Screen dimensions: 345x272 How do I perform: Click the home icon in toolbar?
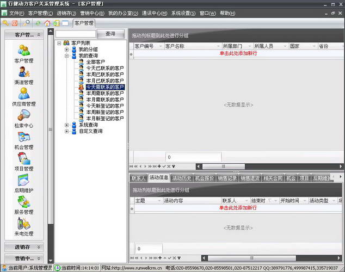coord(47,23)
